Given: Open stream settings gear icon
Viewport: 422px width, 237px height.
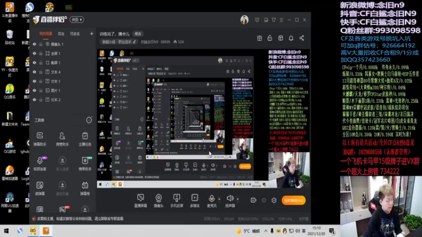Looking at the screenshot, I should [x=274, y=200].
